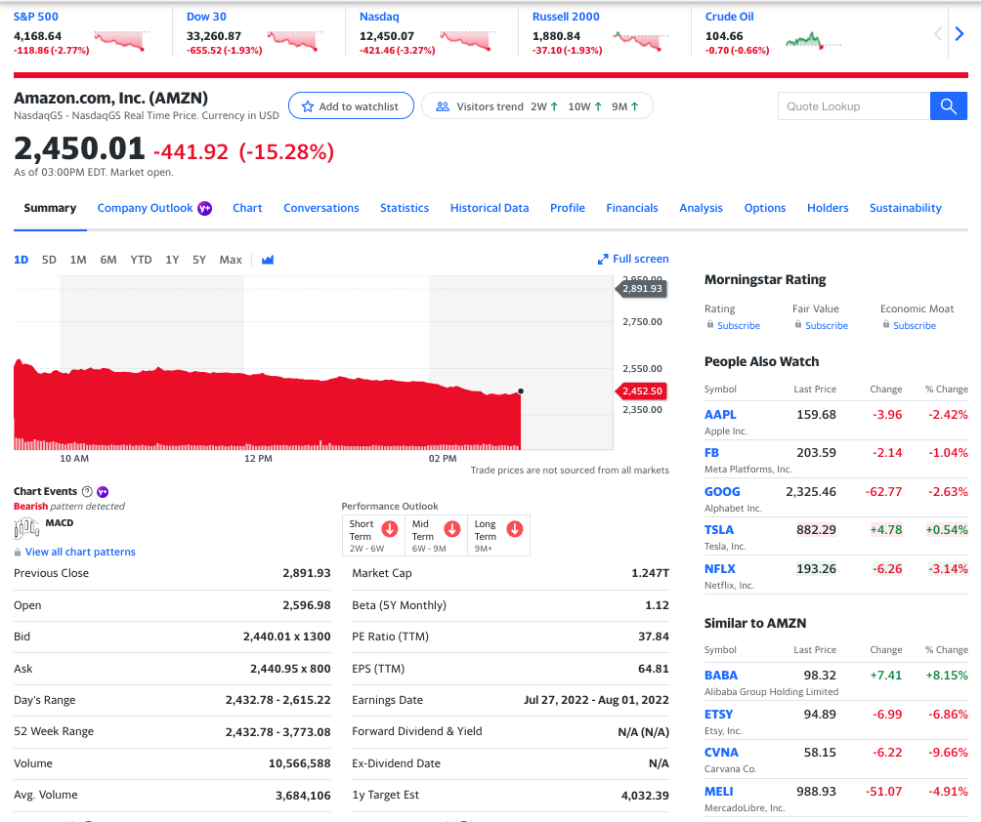Click the Long Term down arrow indicator
Viewport: 981px width, 822px height.
[x=515, y=529]
